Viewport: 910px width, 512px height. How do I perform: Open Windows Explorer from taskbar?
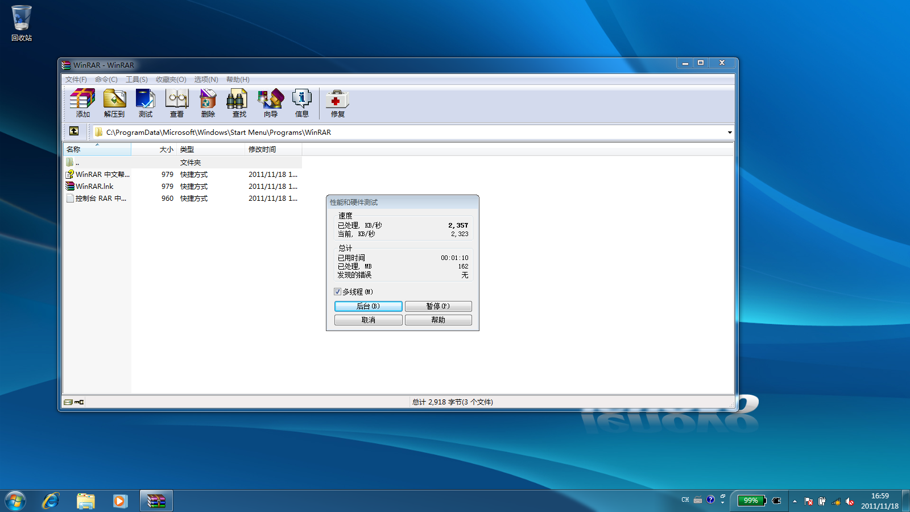tap(86, 501)
